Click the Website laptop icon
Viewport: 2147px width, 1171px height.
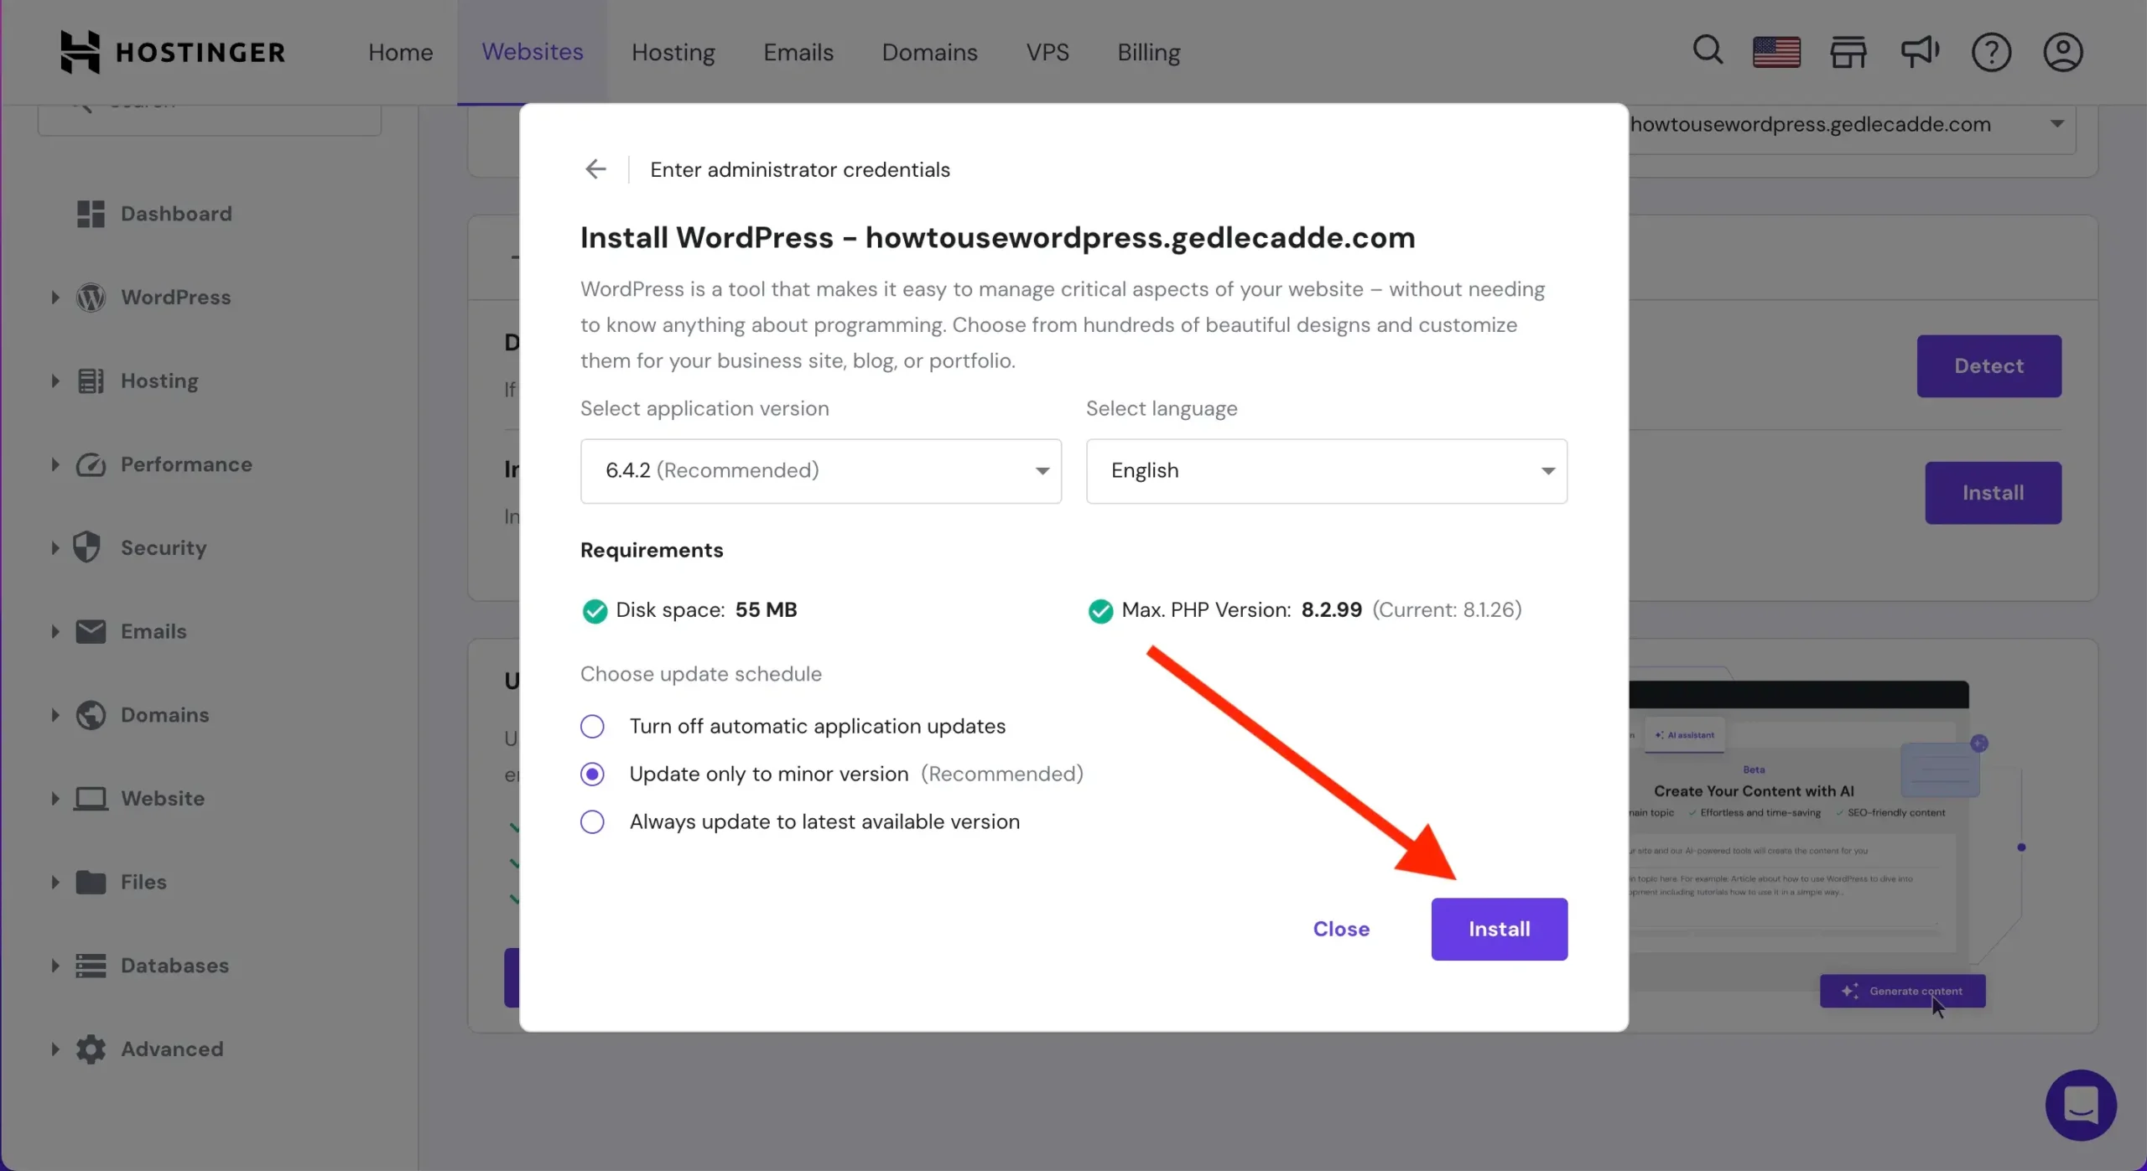pos(91,799)
